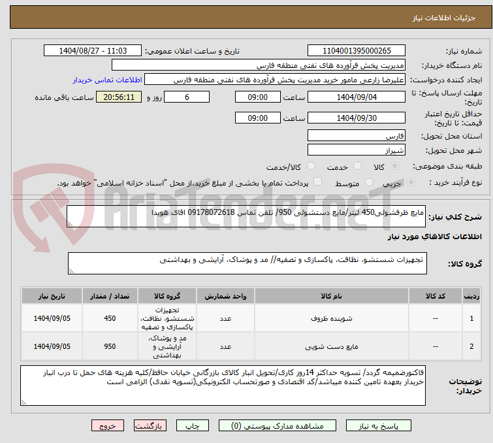Click the request creator field 'علیرضا زارعی'
493x443 pixels.
275,80
